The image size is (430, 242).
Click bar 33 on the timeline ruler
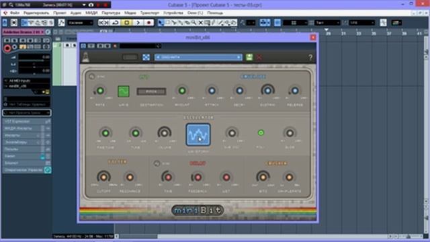pyautogui.click(x=359, y=34)
